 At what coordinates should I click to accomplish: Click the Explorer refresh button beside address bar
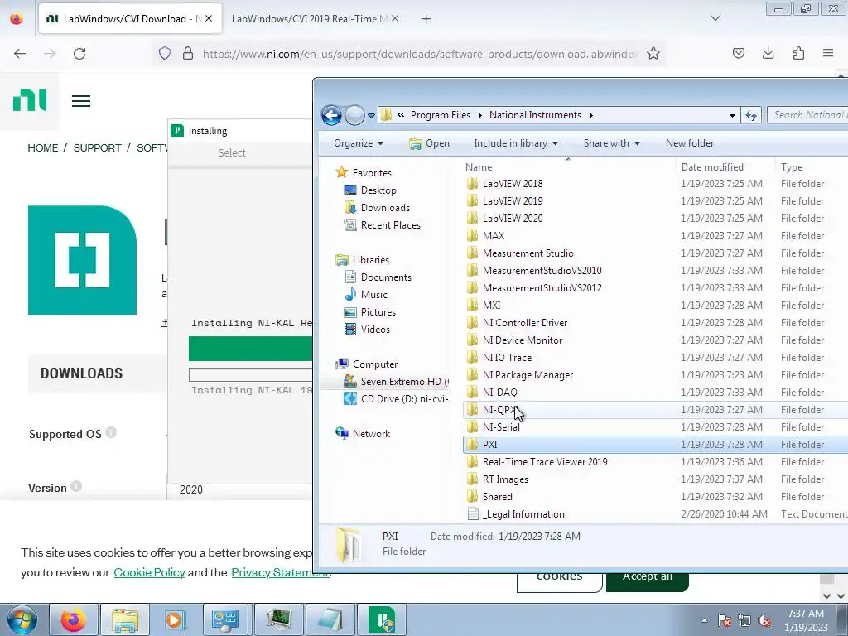[751, 115]
